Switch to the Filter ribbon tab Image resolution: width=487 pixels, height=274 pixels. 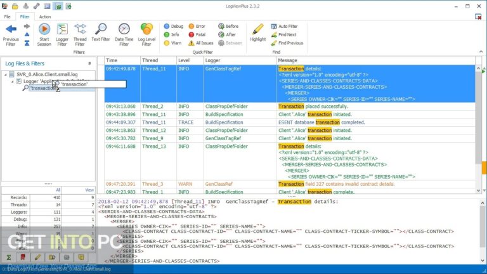25,16
